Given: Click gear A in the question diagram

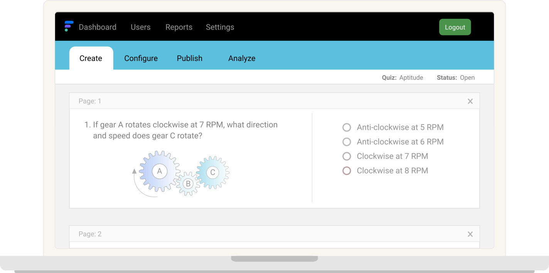Looking at the screenshot, I should 159,171.
